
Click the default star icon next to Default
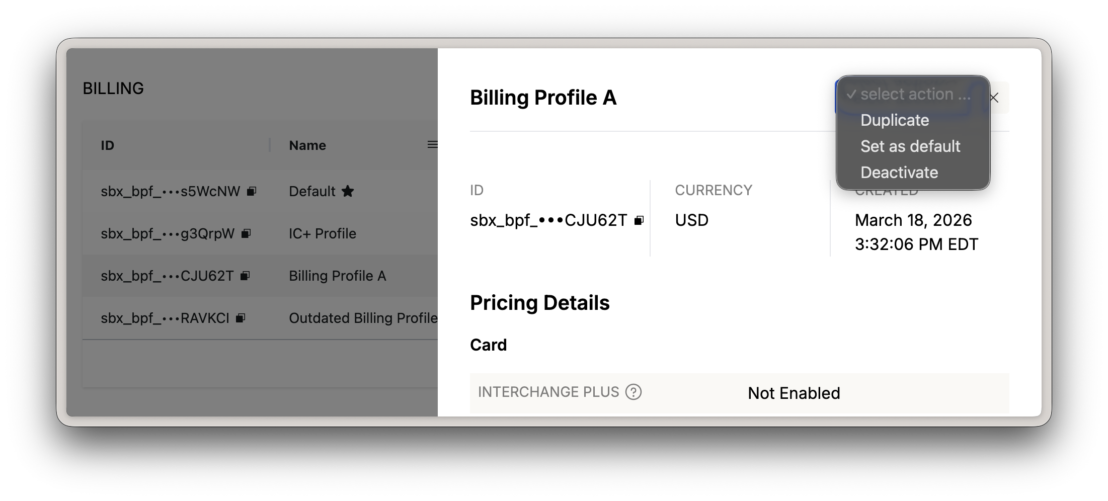tap(348, 191)
